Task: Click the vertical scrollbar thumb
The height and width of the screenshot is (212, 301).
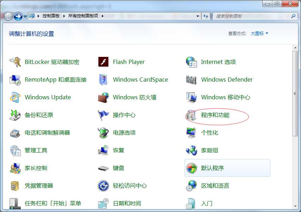Action: click(x=295, y=94)
